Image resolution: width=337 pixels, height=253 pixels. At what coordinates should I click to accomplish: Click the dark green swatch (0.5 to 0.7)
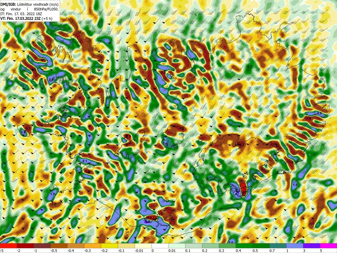(x=261, y=246)
